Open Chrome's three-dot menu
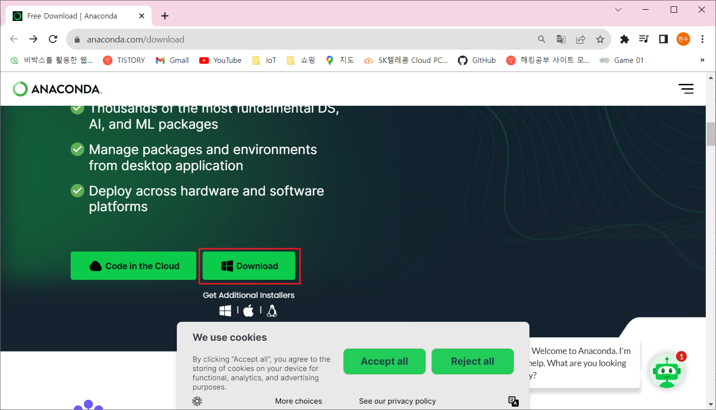 click(702, 39)
